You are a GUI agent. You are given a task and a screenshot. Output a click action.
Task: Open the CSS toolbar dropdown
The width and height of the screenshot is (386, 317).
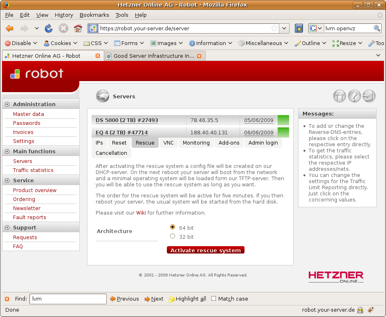coord(96,43)
